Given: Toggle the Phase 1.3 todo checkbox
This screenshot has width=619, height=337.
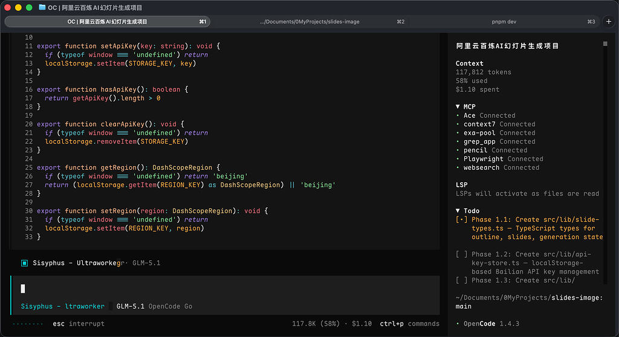Looking at the screenshot, I should tap(461, 280).
